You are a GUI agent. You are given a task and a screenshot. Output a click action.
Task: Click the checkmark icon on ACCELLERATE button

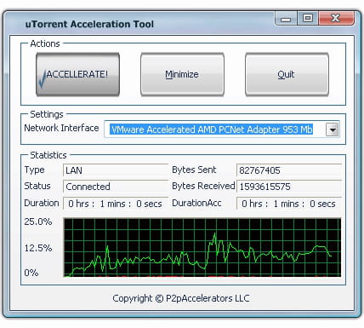(43, 79)
